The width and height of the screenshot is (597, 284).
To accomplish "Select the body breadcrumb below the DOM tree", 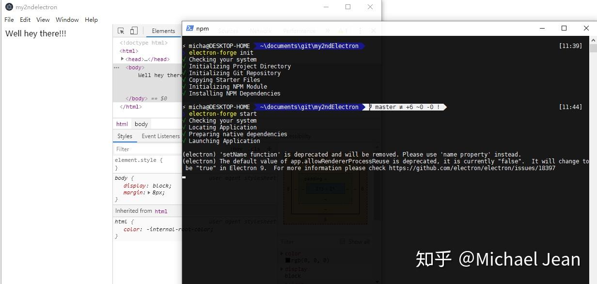I will click(141, 124).
